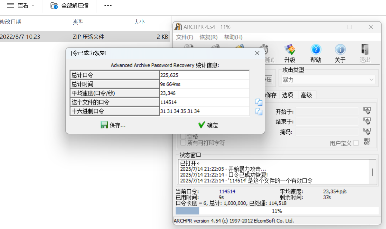Open the 帮助(H) menu in the menu bar
This screenshot has height=229, width=386.
[233, 37]
